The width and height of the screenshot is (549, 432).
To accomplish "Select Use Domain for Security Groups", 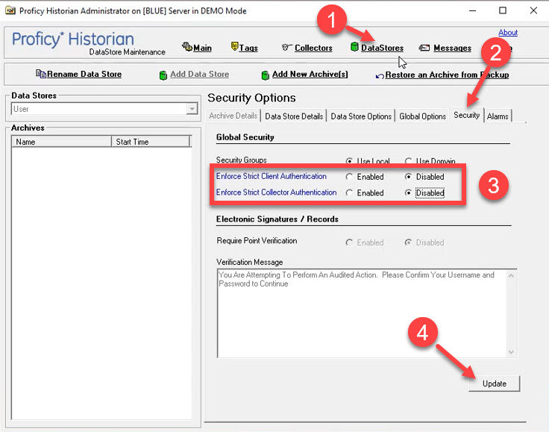I will click(408, 161).
